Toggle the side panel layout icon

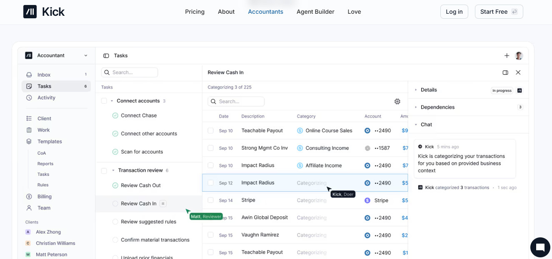[505, 72]
